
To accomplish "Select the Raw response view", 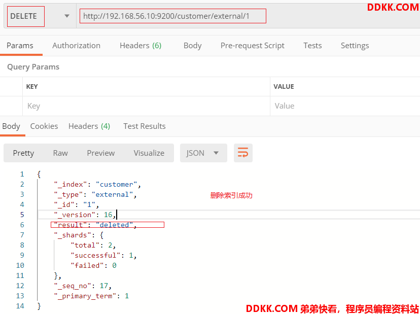I will click(x=60, y=153).
